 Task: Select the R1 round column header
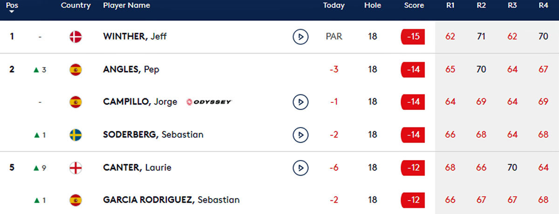coord(450,6)
